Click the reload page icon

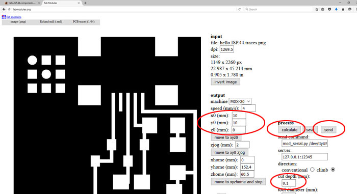click(x=239, y=9)
